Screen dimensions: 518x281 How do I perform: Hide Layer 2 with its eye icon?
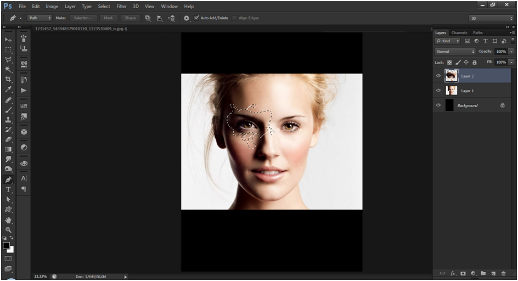pos(438,76)
